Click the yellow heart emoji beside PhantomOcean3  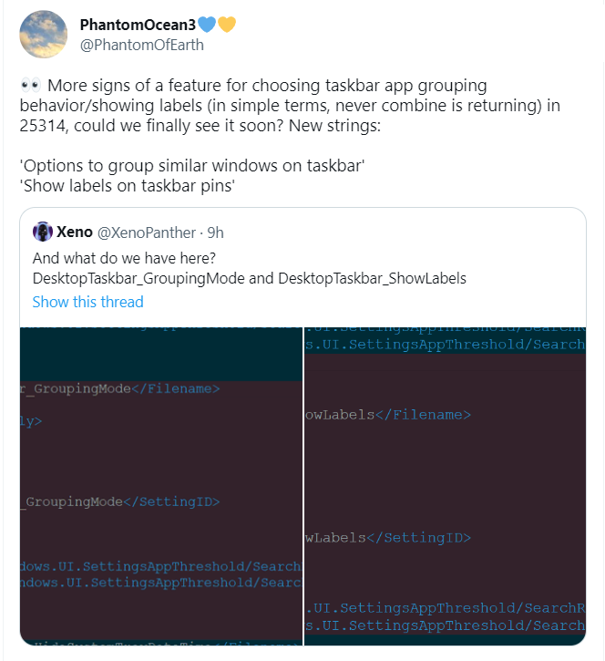point(226,25)
